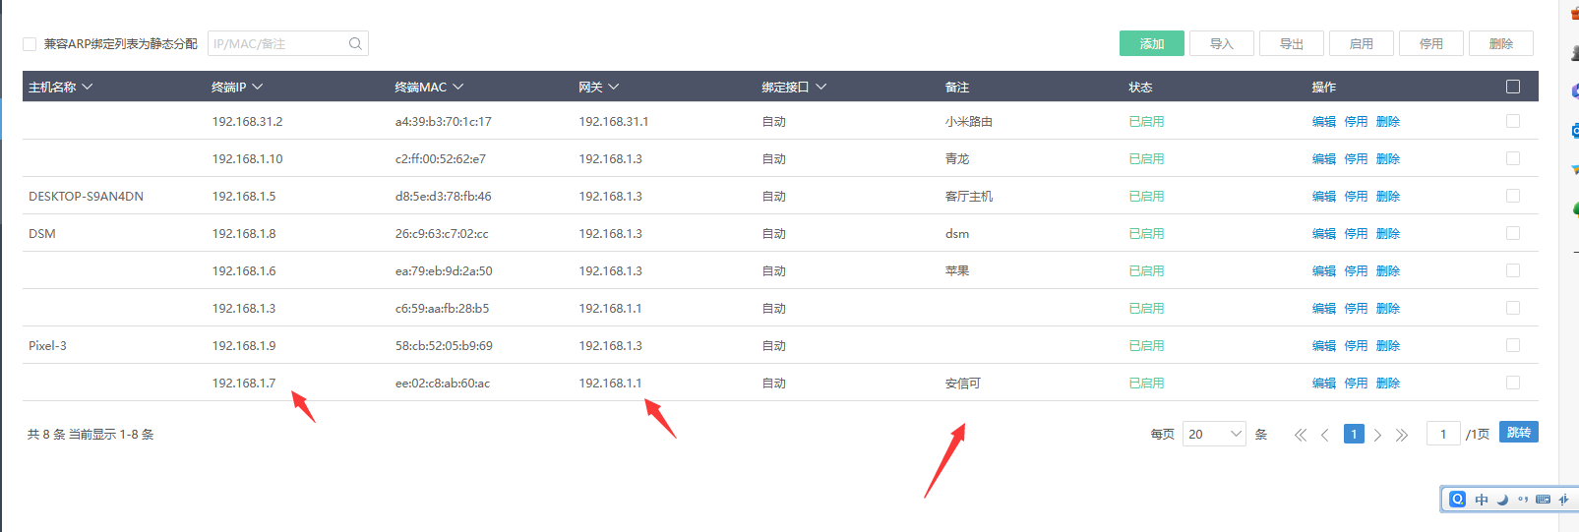Check the box for terminal 192.168.1.3 row

1513,308
